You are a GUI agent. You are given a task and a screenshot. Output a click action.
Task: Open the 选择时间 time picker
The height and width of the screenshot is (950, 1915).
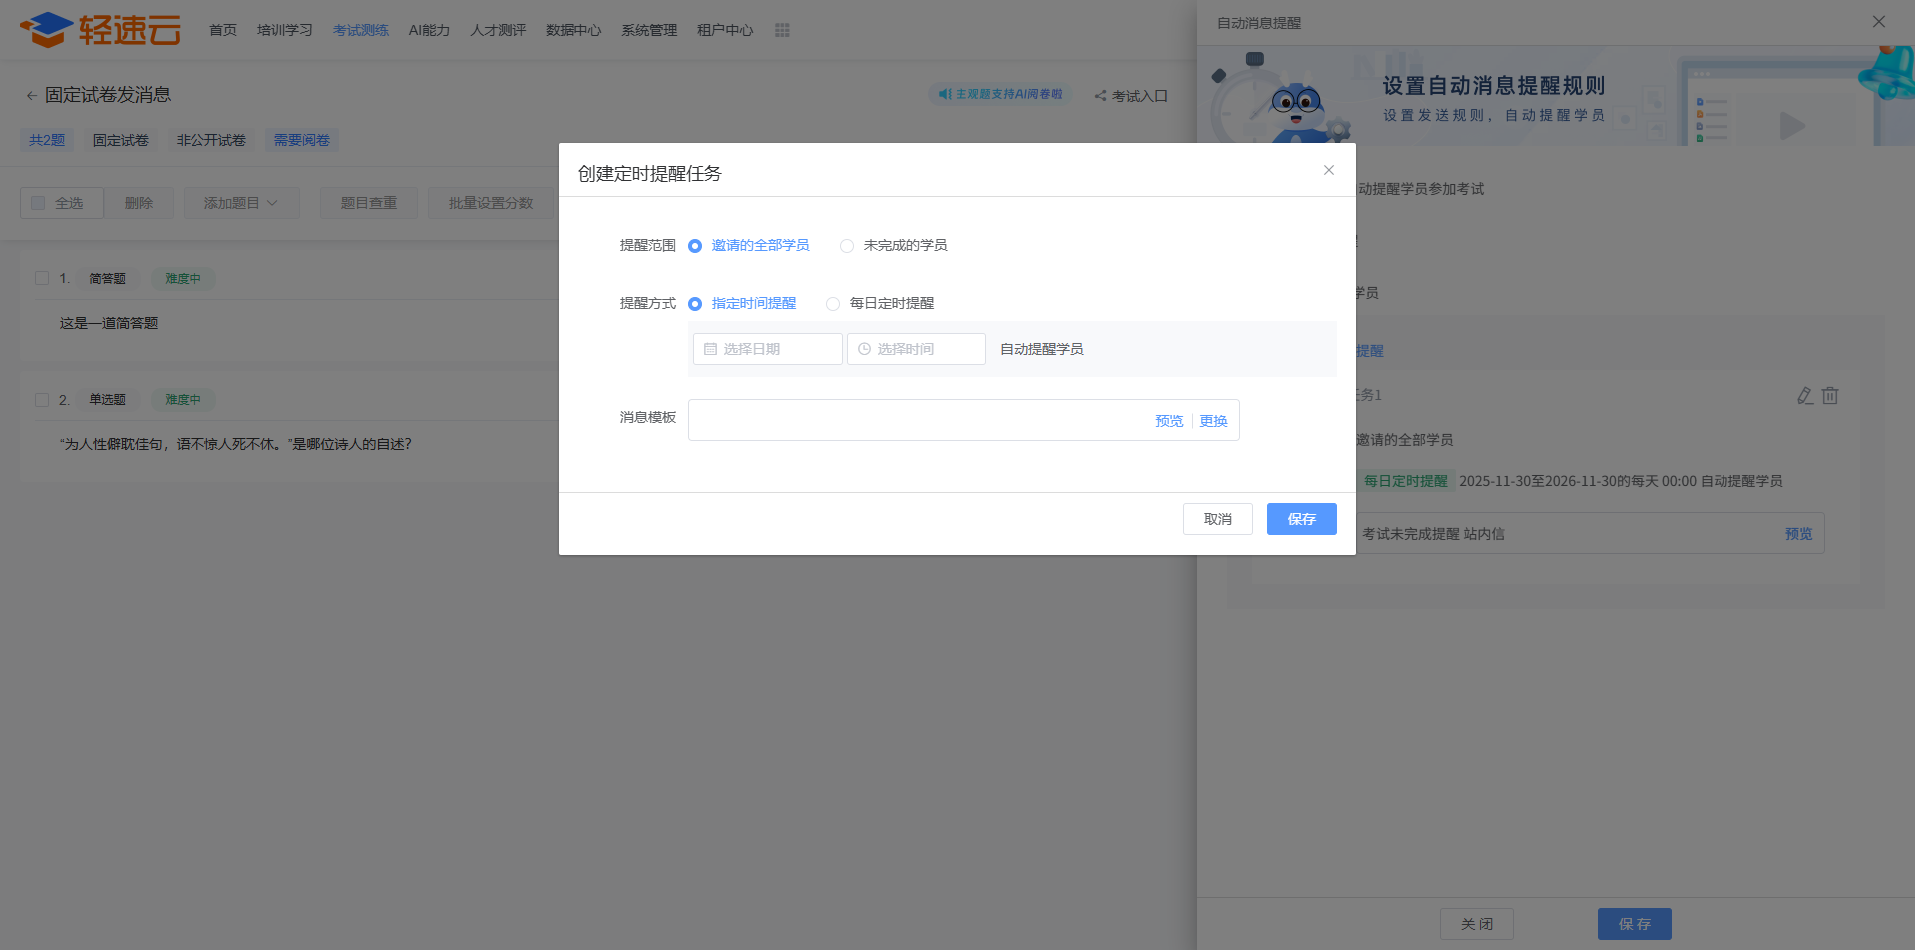click(x=916, y=349)
